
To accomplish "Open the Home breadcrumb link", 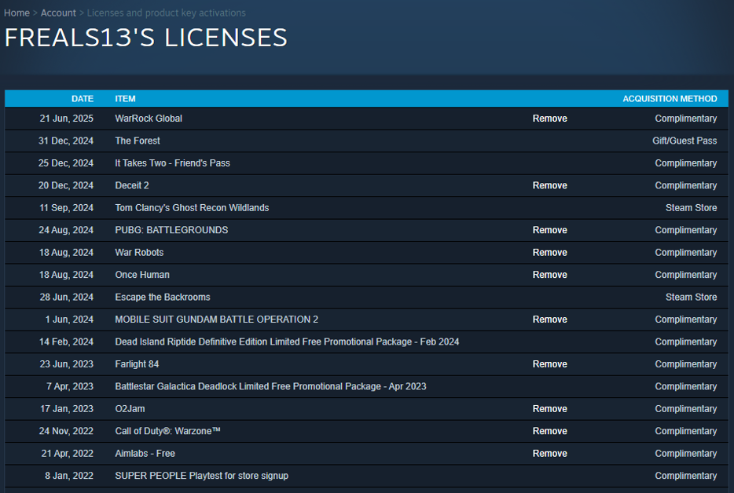I will 17,13.
